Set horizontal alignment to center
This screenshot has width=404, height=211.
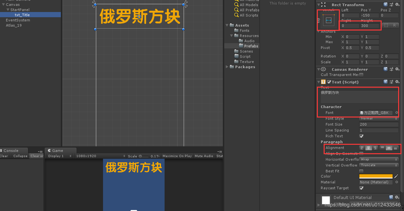(x=369, y=148)
